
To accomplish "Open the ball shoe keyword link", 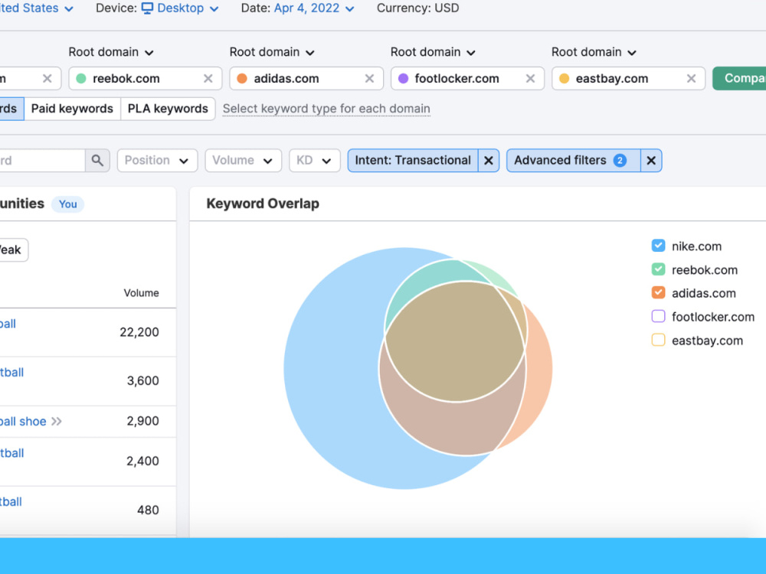I will tap(23, 421).
